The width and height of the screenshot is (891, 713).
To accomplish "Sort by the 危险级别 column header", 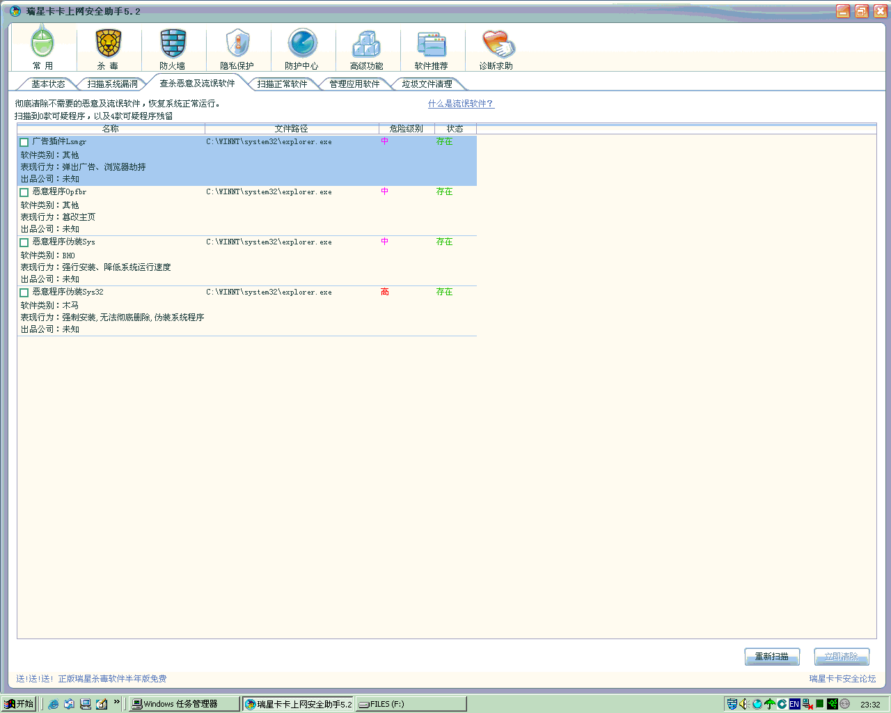I will point(407,129).
